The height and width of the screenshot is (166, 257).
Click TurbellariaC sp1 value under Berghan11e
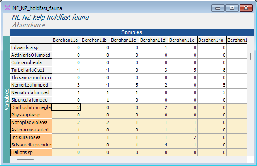tap(183, 70)
